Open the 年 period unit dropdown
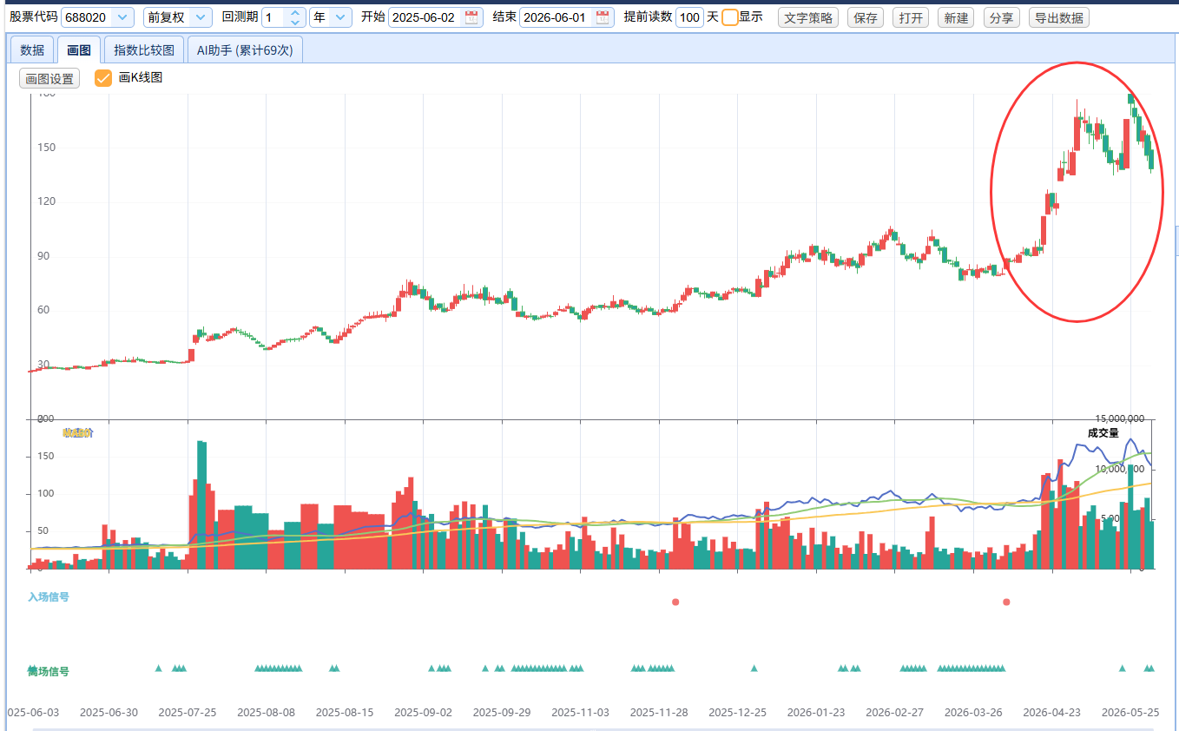 point(340,17)
